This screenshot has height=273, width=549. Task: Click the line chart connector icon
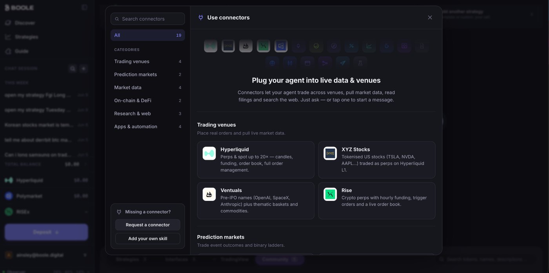pyautogui.click(x=369, y=46)
